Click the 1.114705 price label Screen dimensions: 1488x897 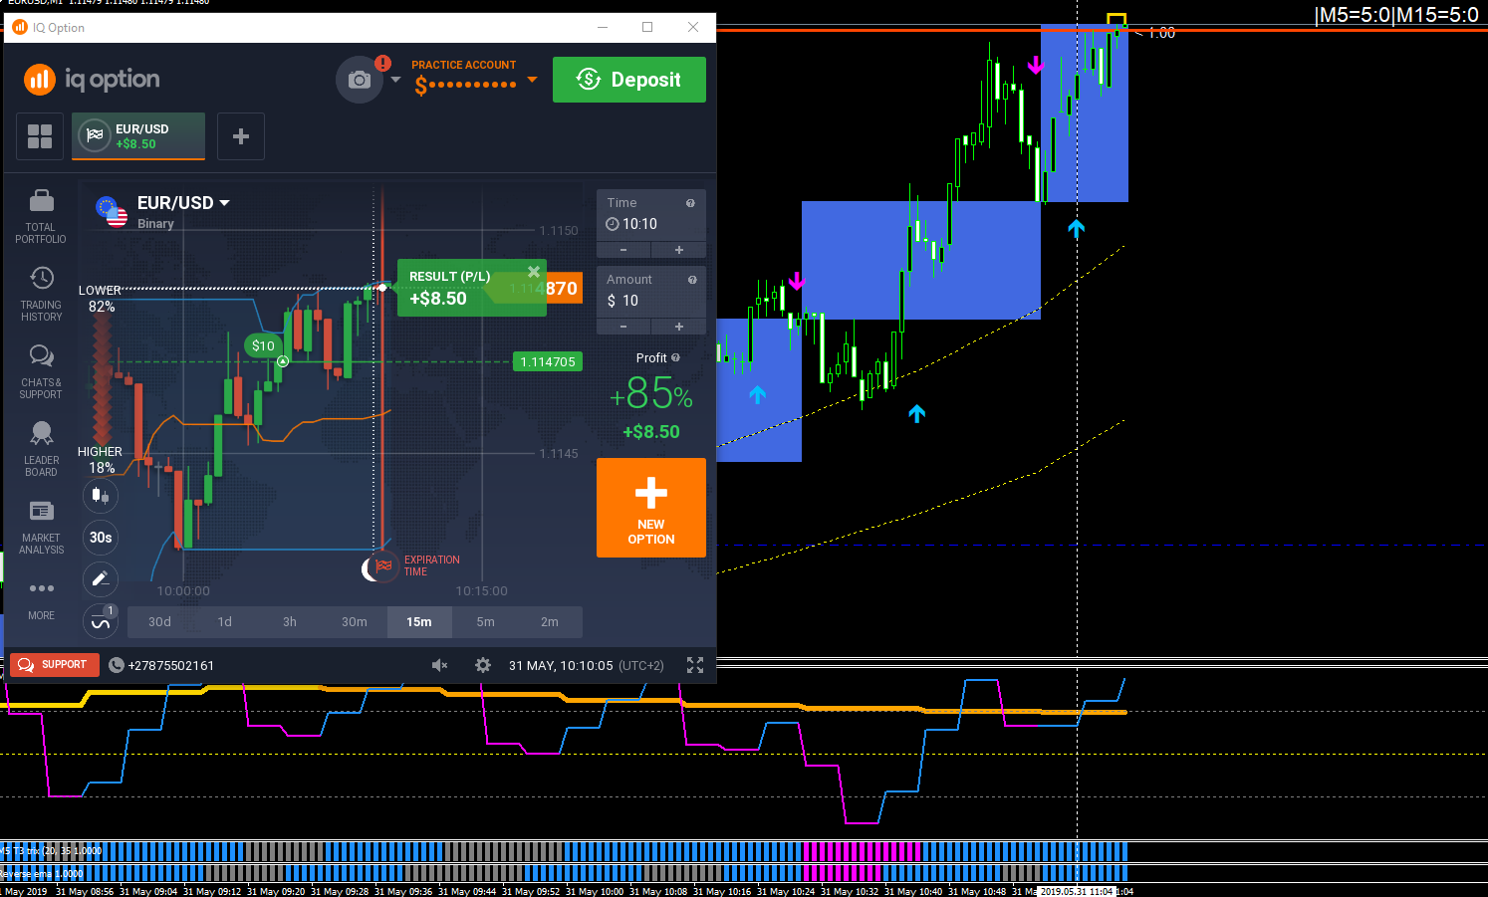pyautogui.click(x=548, y=362)
